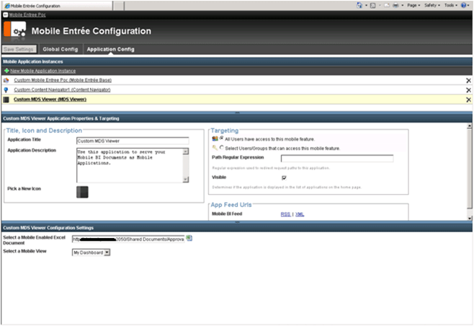This screenshot has width=474, height=326.
Task: Click the properties panel scroll up arrow
Action: pyautogui.click(x=469, y=126)
